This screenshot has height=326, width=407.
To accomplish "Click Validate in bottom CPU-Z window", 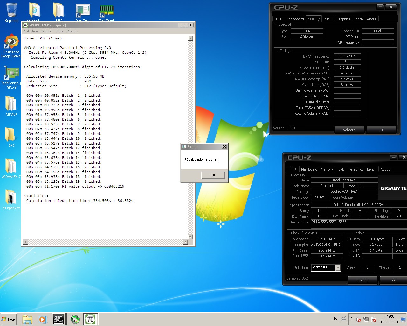I will [362, 280].
